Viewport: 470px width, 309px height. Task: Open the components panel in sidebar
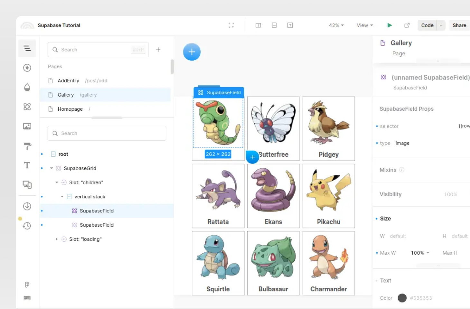[27, 107]
